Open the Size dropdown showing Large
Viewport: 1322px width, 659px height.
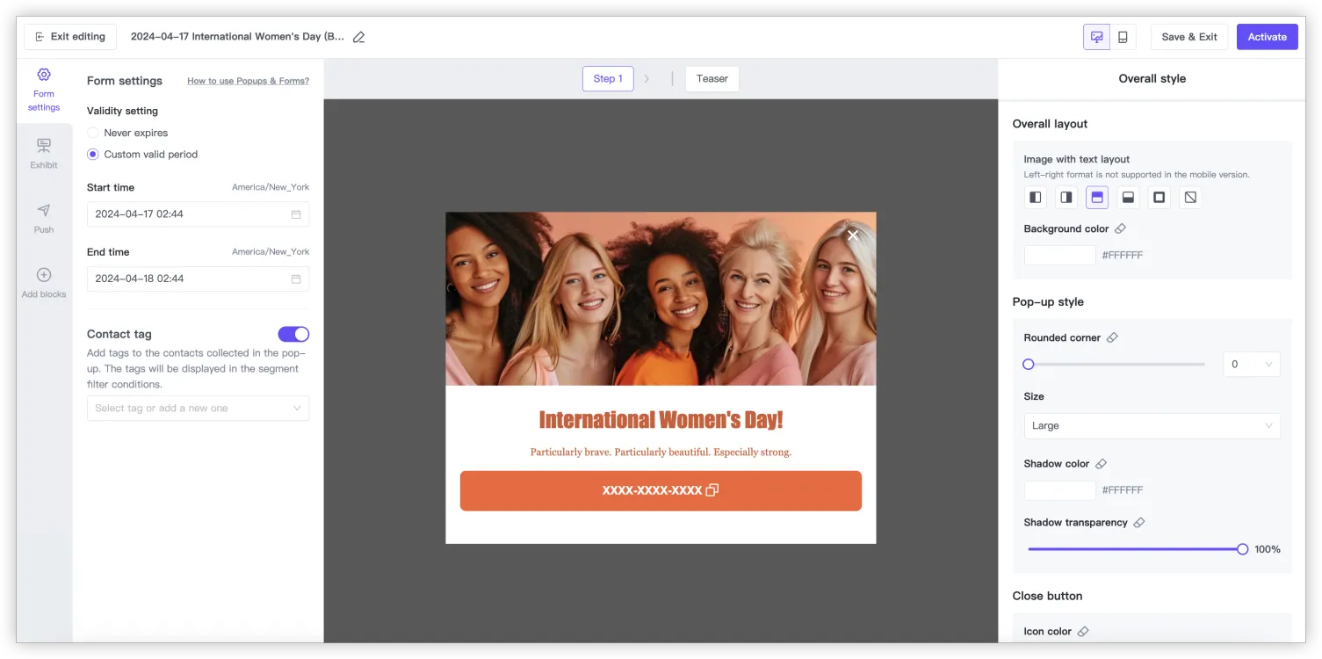(1151, 426)
